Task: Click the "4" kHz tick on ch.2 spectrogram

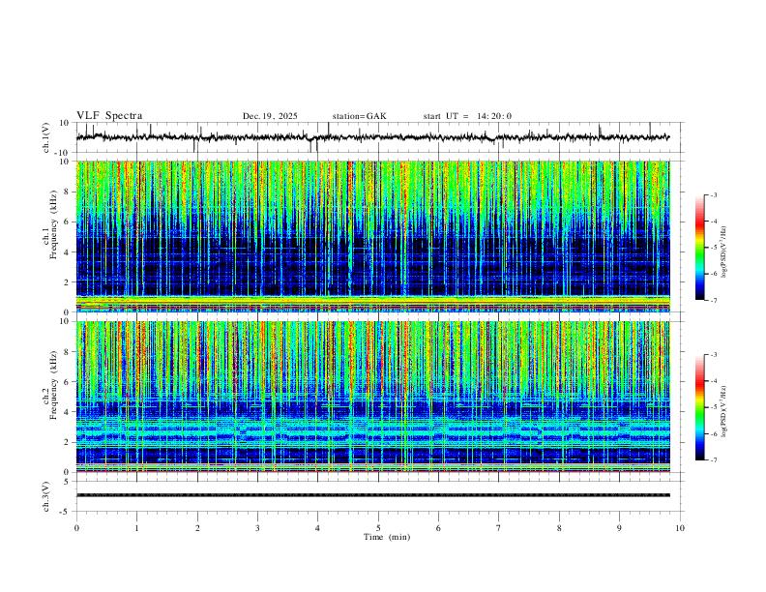Action: [67, 412]
